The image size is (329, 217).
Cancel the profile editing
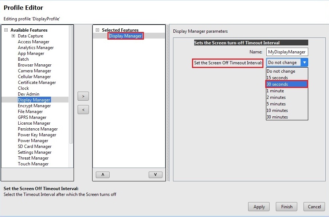(x=314, y=206)
